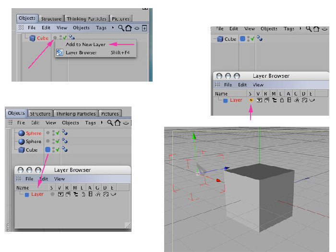
Task: Click the search magnifier in the two-Spheres Object Manager
Action: [110, 123]
